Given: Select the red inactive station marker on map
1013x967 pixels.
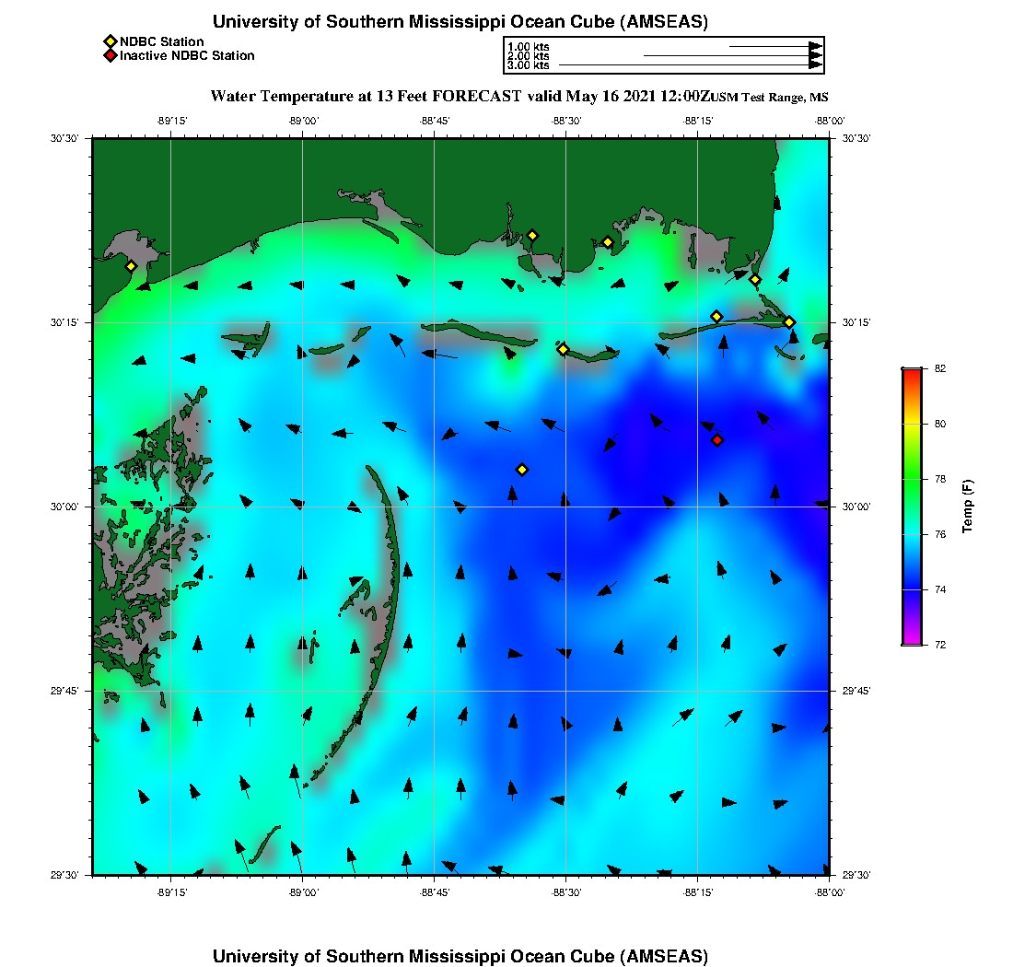Looking at the screenshot, I should pos(717,440).
